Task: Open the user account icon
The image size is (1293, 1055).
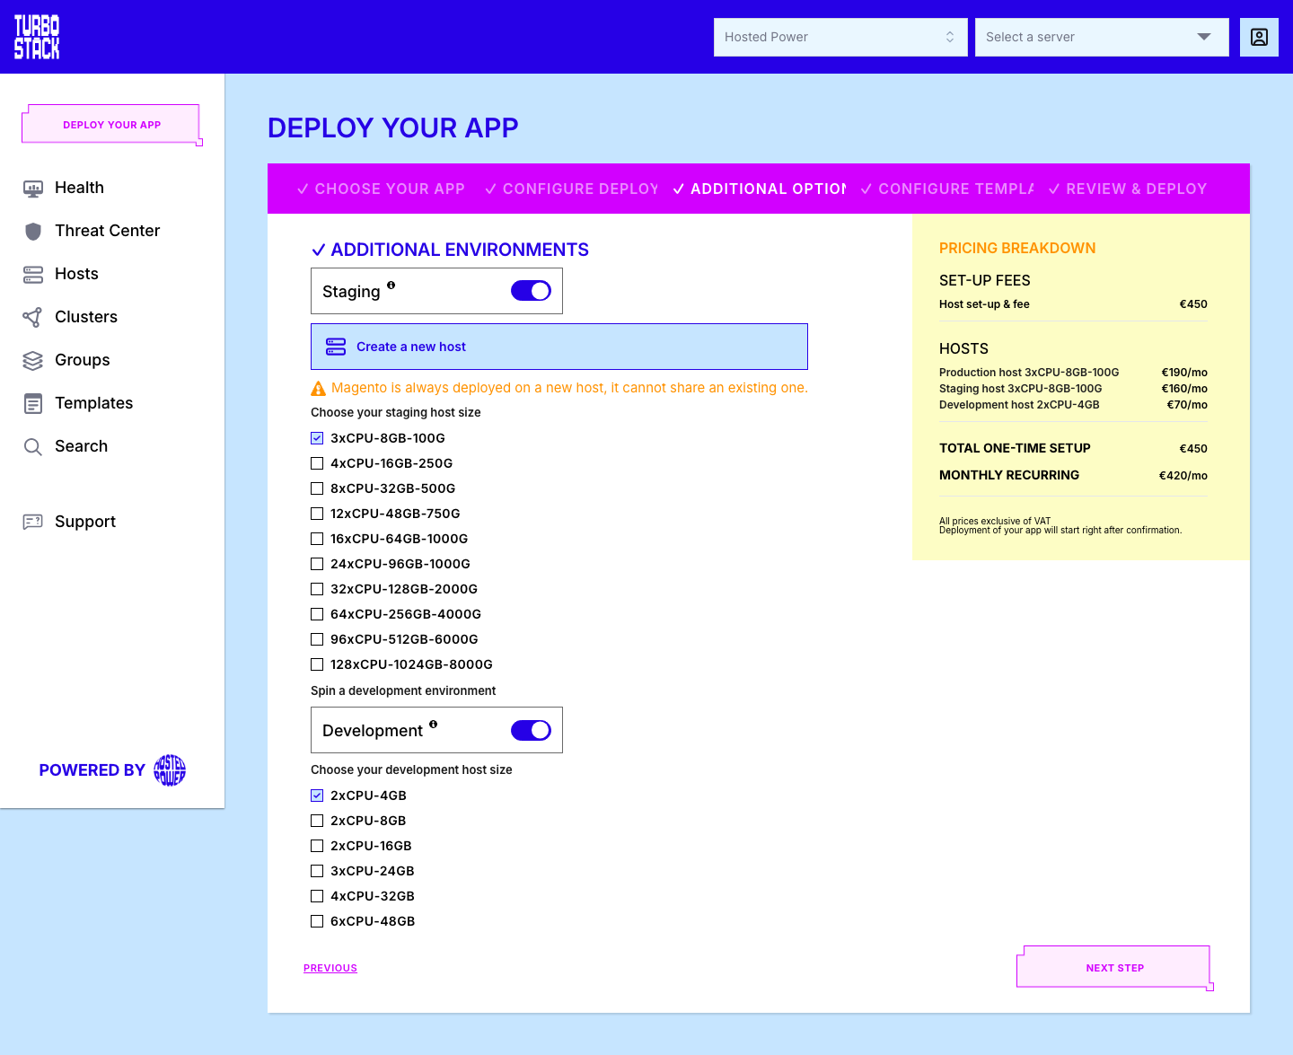Action: (x=1259, y=37)
